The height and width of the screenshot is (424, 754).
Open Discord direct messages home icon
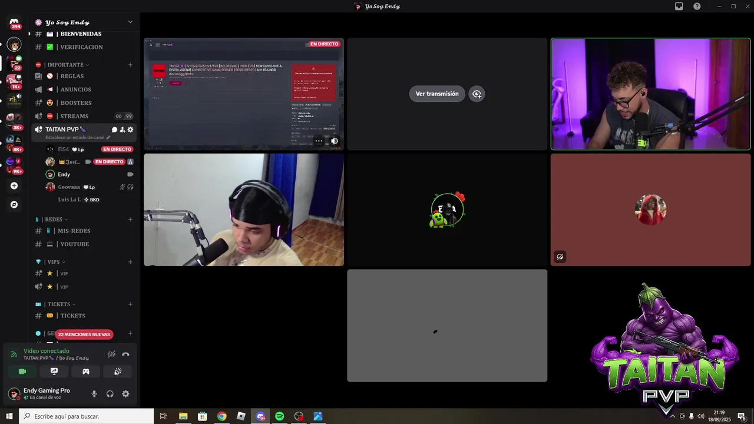click(14, 22)
